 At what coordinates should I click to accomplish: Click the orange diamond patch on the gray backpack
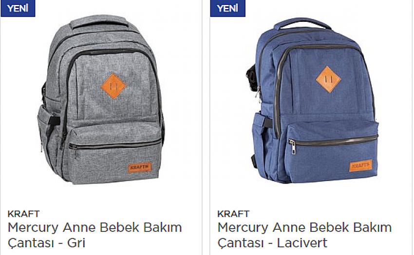click(113, 86)
